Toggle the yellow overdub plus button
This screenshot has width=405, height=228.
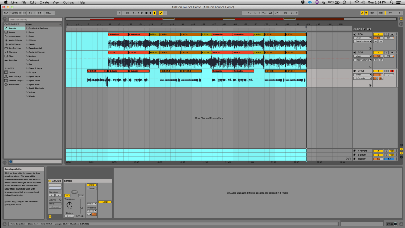coord(155,13)
